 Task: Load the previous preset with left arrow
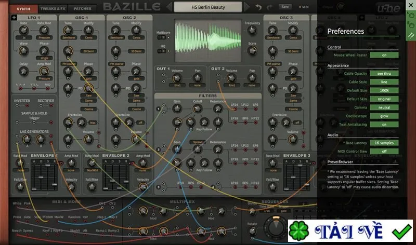(169, 7)
